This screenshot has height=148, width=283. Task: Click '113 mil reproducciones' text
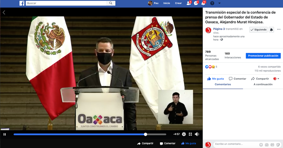(268, 71)
